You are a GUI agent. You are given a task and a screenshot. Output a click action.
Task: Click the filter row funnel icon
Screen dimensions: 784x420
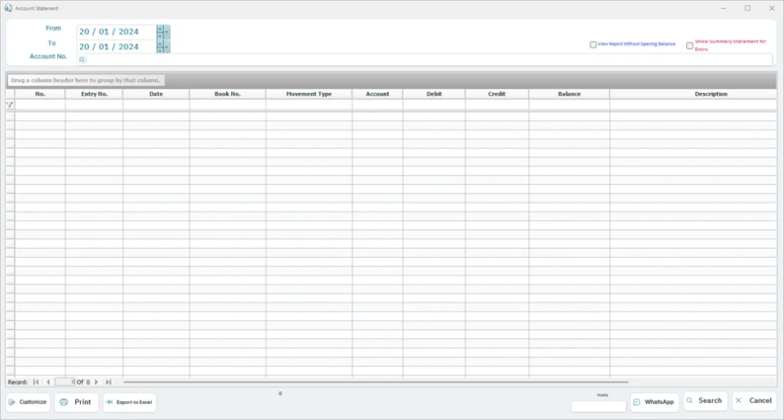[x=10, y=105]
